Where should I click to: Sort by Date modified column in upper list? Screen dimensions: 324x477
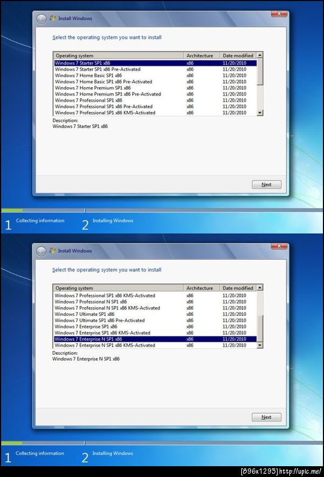238,56
